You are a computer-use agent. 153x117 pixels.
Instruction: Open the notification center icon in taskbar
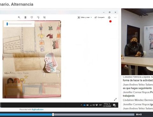(114, 105)
